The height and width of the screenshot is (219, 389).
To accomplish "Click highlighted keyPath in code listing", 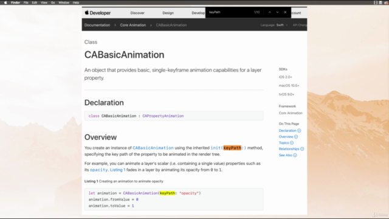I will click(168, 193).
